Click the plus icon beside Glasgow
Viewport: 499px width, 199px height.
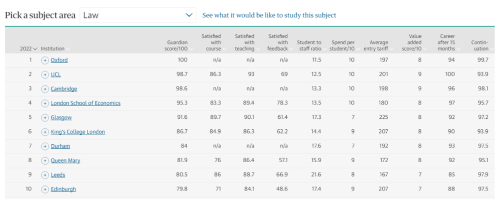pos(45,118)
